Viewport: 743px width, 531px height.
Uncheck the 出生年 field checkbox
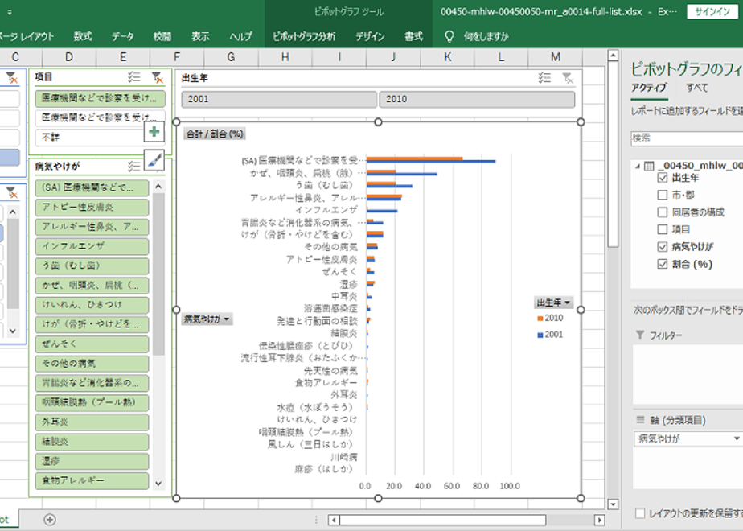(663, 178)
